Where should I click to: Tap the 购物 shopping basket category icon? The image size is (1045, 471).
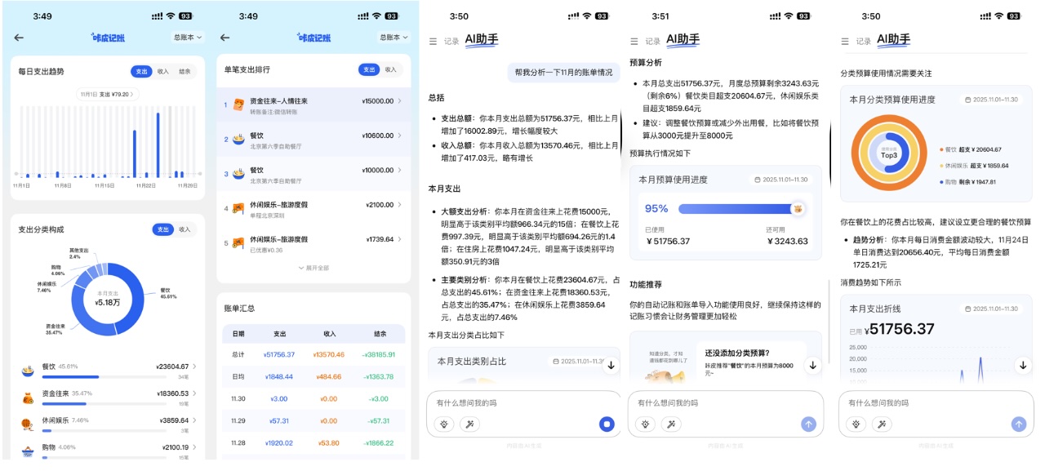click(x=27, y=450)
